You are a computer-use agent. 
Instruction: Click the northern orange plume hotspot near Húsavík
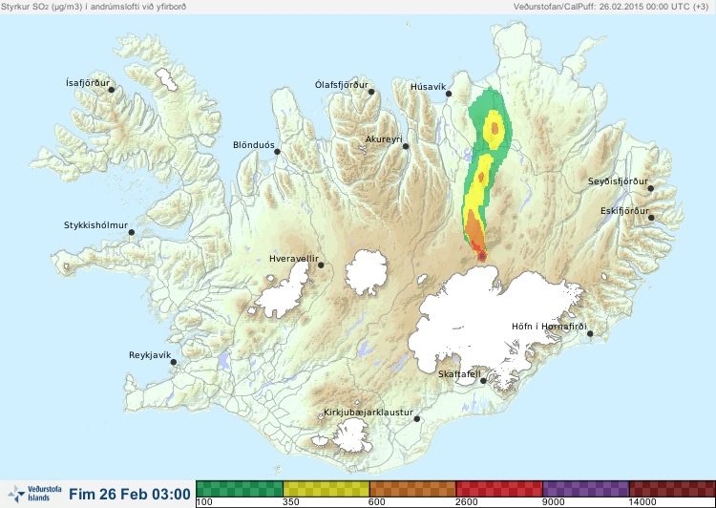click(x=495, y=128)
